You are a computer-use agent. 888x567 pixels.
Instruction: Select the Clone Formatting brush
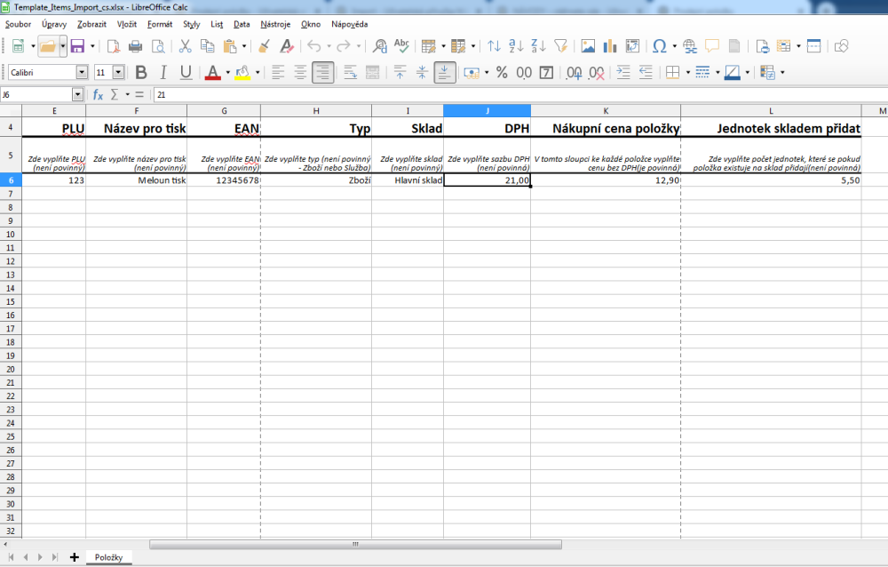(x=264, y=46)
